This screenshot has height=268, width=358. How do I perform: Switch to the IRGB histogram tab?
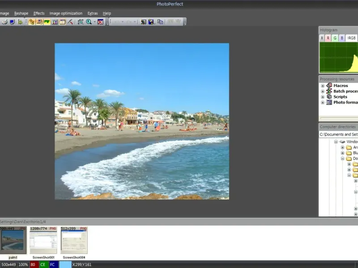pyautogui.click(x=351, y=38)
